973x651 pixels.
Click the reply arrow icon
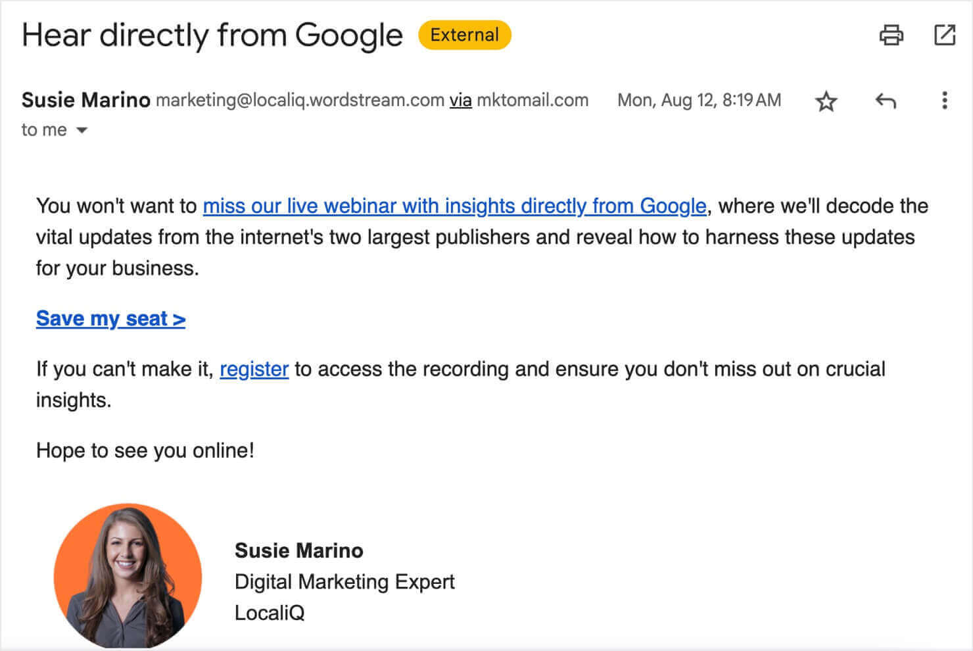[886, 101]
